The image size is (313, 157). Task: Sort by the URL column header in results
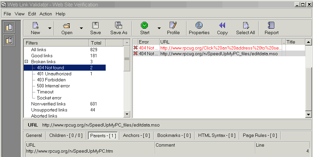tap(221, 42)
